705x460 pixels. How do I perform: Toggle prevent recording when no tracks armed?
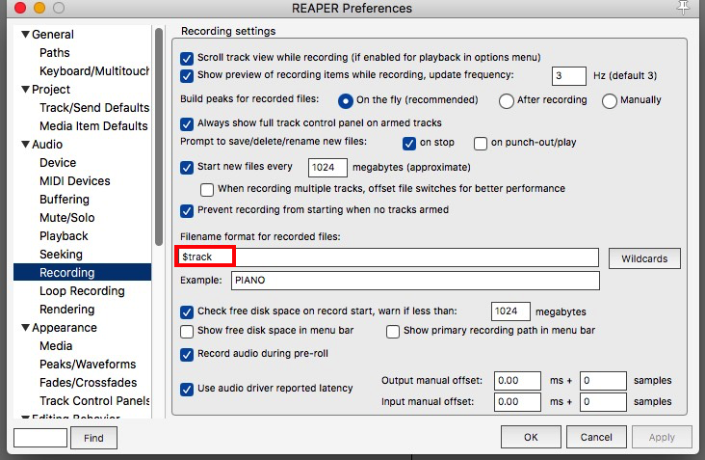point(187,210)
